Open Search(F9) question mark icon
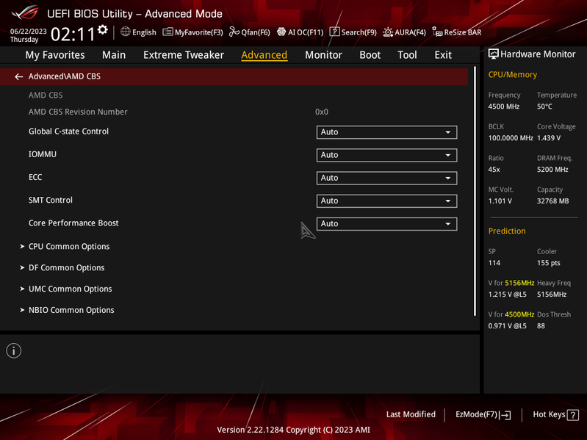Screen dimensions: 587x440 tap(334, 32)
